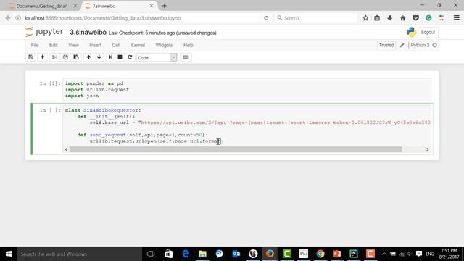
Task: Move the selected cell up
Action: 88,57
